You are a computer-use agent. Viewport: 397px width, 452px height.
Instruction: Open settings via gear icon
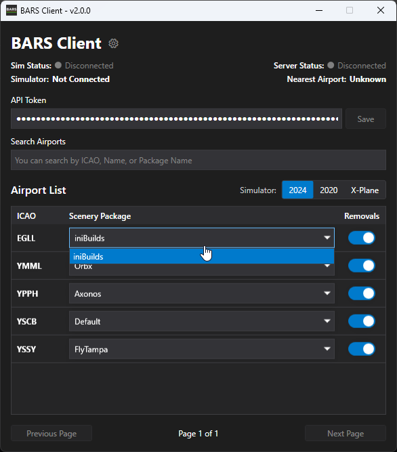[113, 43]
